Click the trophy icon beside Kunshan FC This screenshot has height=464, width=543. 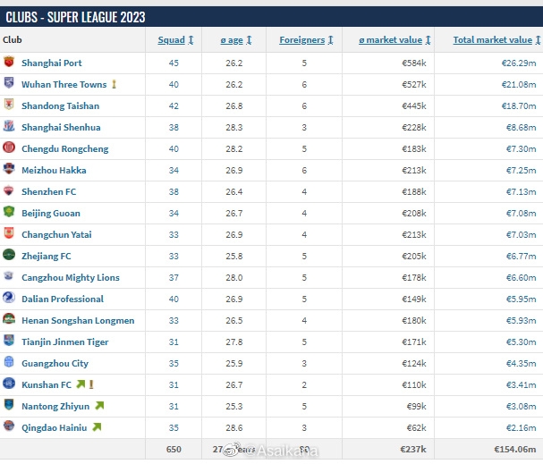tap(91, 384)
